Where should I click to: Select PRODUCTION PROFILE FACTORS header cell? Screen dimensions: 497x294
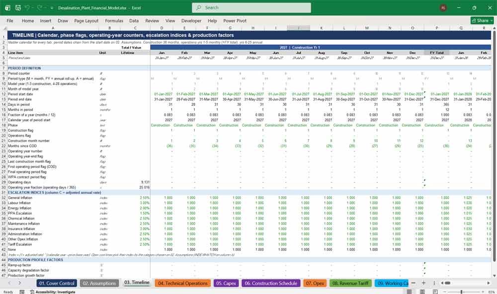pyautogui.click(x=35, y=260)
